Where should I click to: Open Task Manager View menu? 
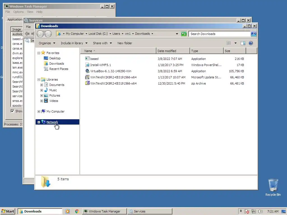pos(30,12)
